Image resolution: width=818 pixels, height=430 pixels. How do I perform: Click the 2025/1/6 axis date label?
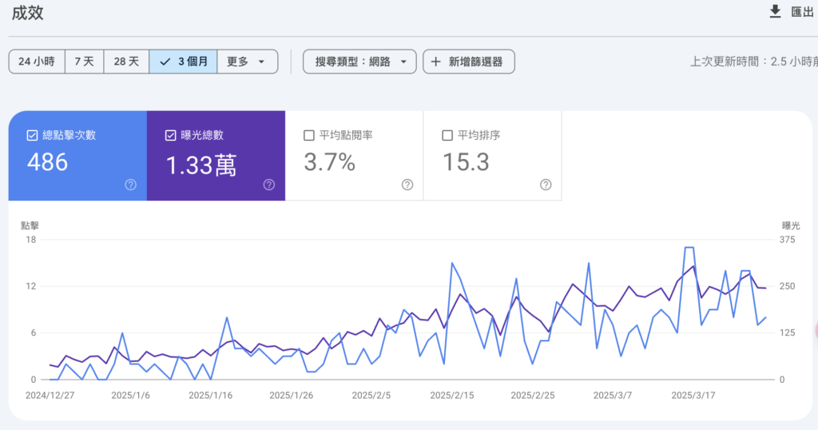[130, 396]
